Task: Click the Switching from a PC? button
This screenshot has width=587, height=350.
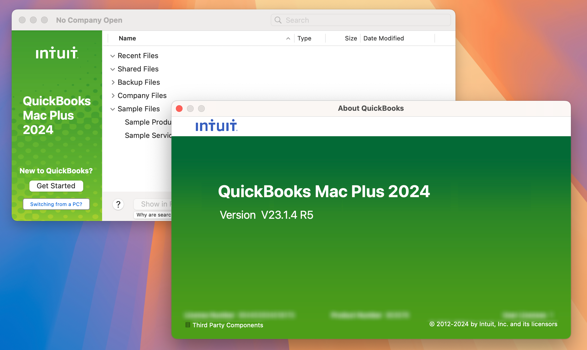Action: 56,204
